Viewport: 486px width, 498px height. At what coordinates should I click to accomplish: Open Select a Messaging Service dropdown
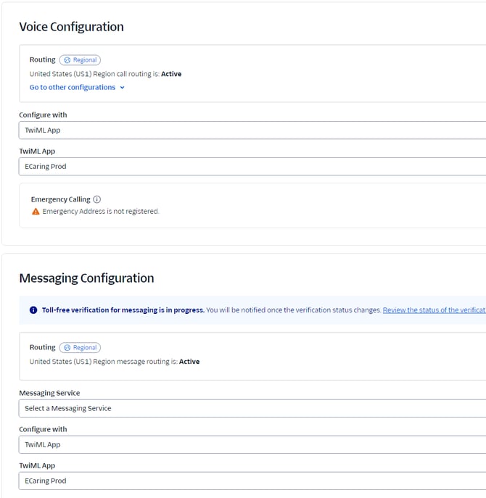252,409
